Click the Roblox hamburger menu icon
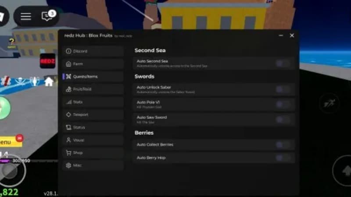Image resolution: width=351 pixels, height=197 pixels. point(26,16)
